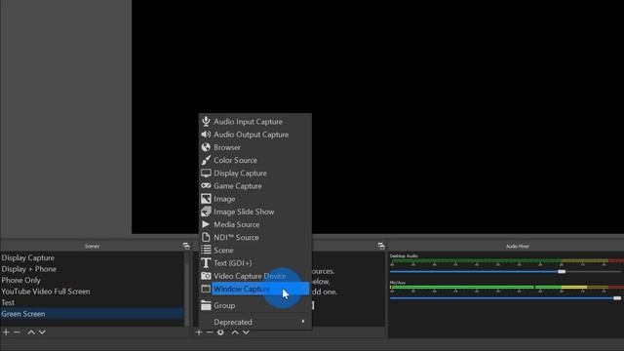Click the document icon next to NDI Source
Viewport: 624px width, 351px height.
coord(206,237)
